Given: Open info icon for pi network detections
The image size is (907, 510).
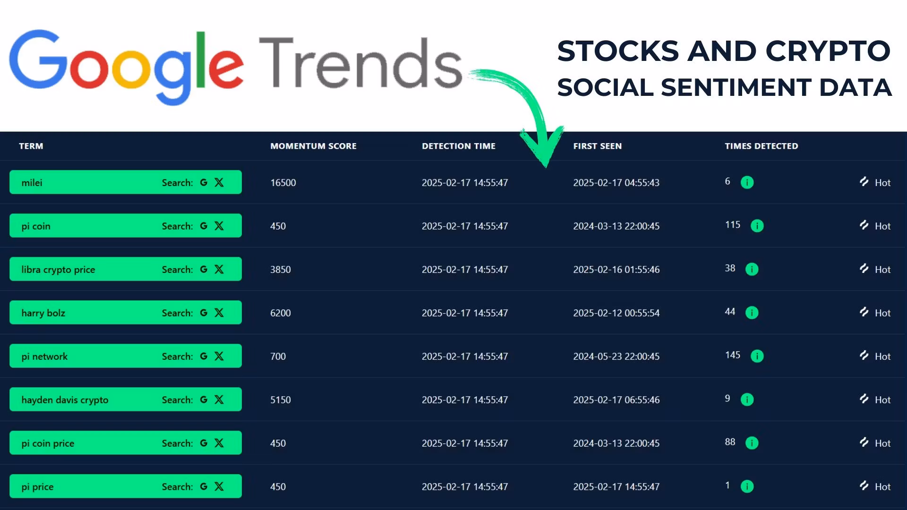Looking at the screenshot, I should coord(757,356).
